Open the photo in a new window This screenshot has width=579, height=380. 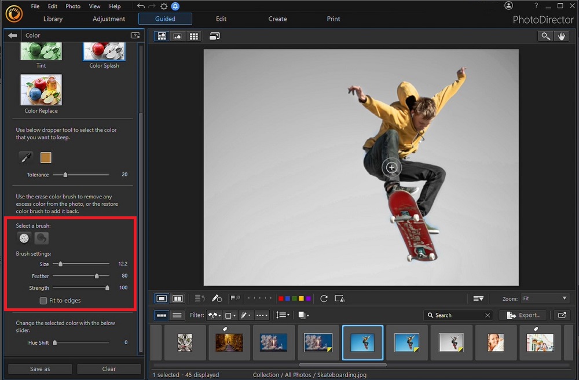[214, 36]
